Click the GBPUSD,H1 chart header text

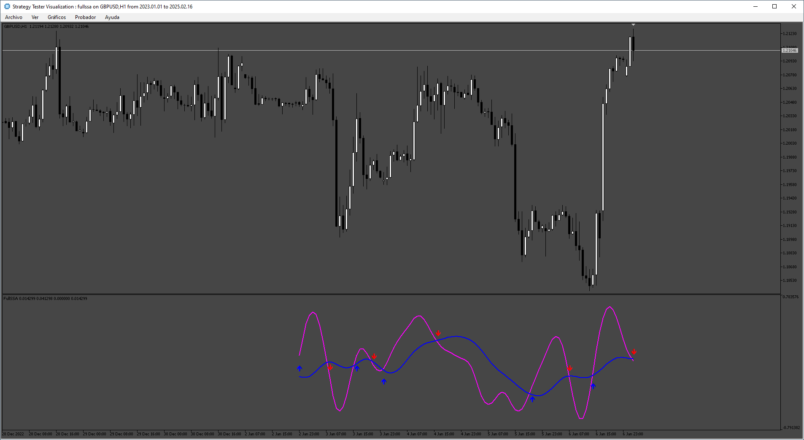tap(46, 27)
